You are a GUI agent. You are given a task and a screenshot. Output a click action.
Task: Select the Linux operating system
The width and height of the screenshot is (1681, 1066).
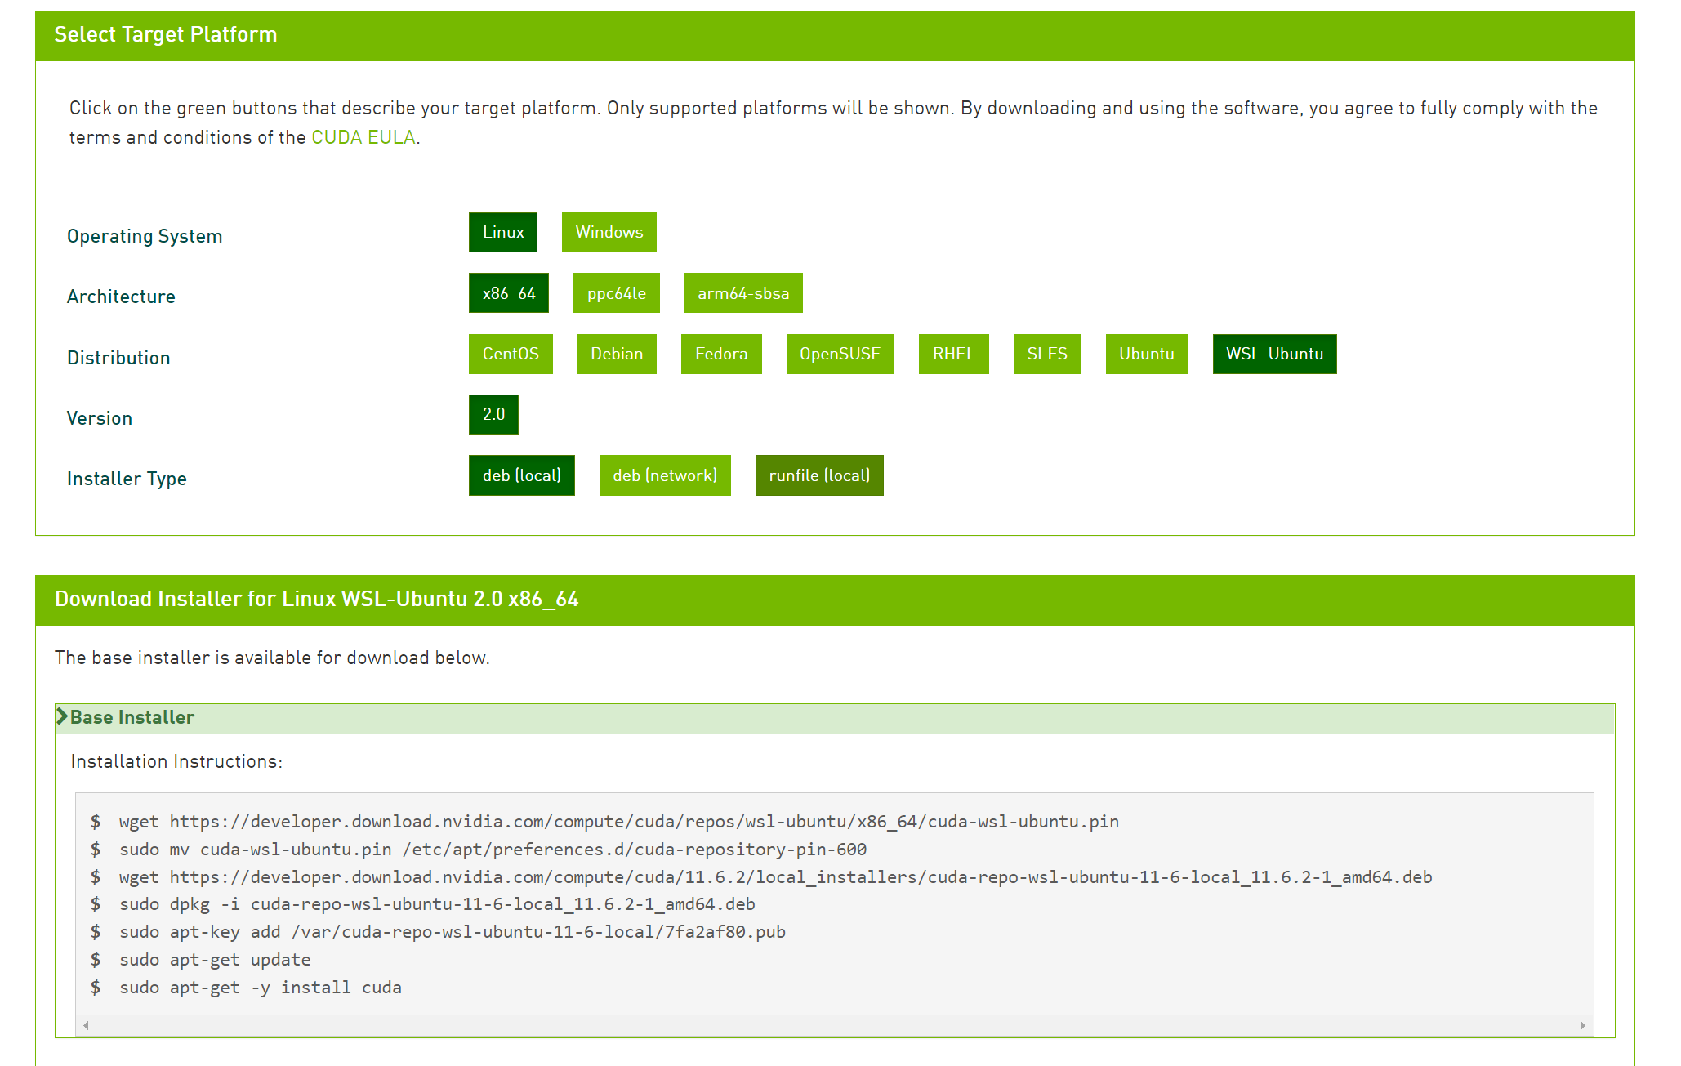tap(502, 232)
